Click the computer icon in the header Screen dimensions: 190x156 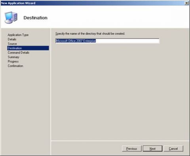11,17
